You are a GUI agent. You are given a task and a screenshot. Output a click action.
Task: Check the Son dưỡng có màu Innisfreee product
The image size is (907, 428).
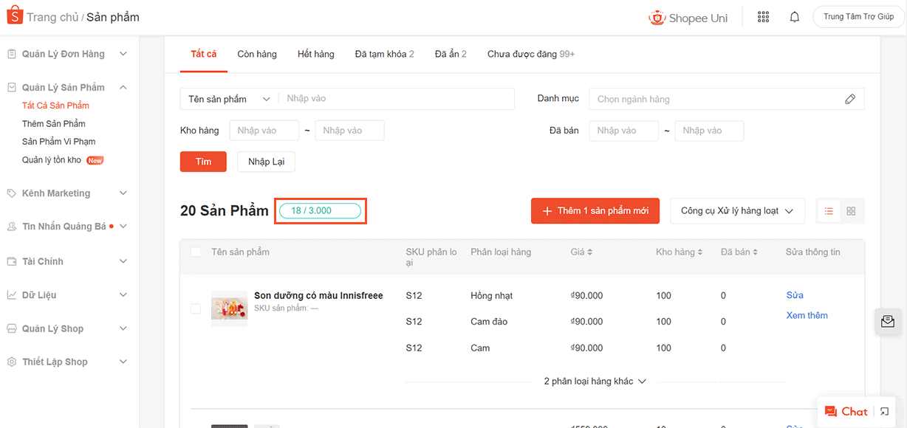pyautogui.click(x=196, y=308)
